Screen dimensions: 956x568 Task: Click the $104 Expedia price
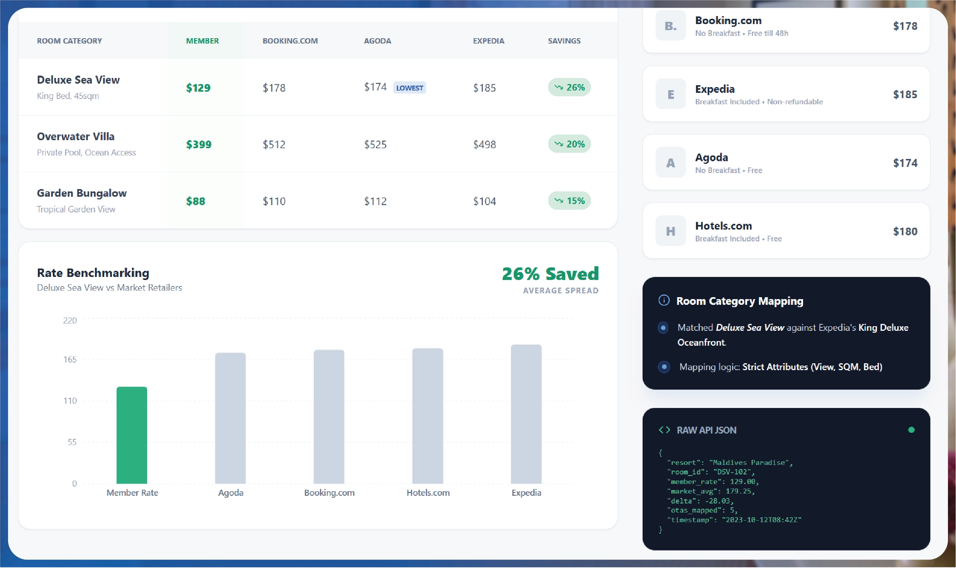coord(485,201)
